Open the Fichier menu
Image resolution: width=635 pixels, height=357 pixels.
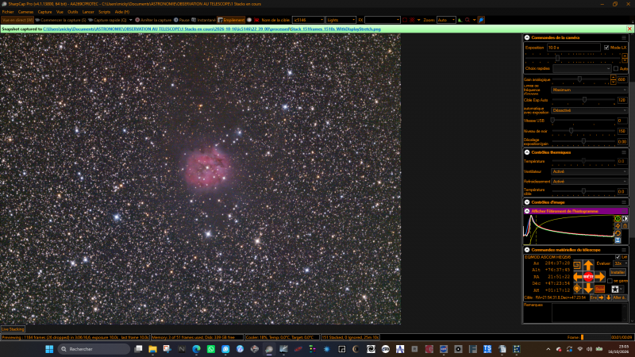pyautogui.click(x=8, y=12)
